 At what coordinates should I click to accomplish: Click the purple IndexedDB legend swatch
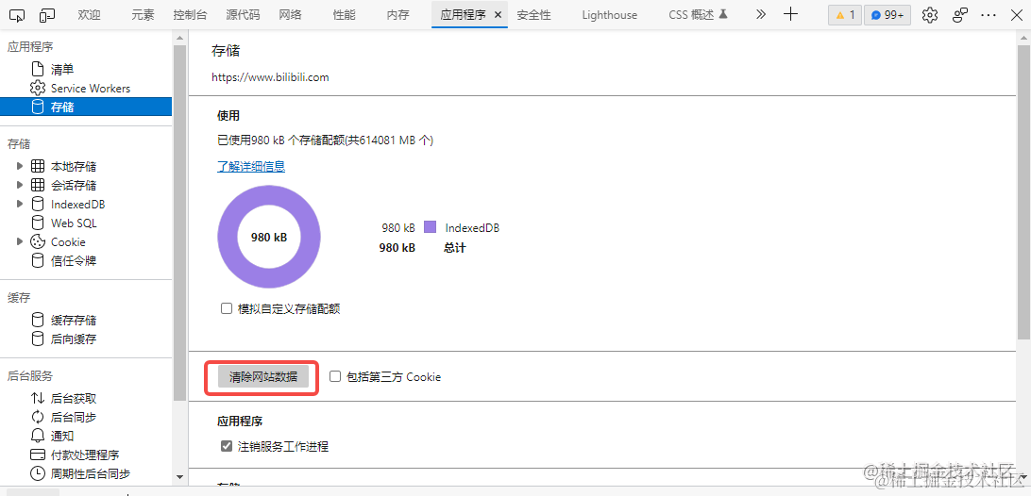click(x=430, y=227)
